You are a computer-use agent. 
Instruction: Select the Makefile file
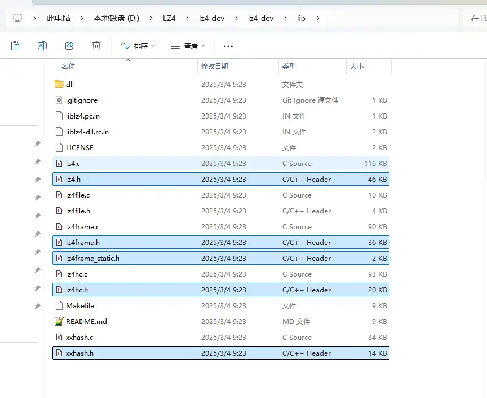tap(80, 305)
